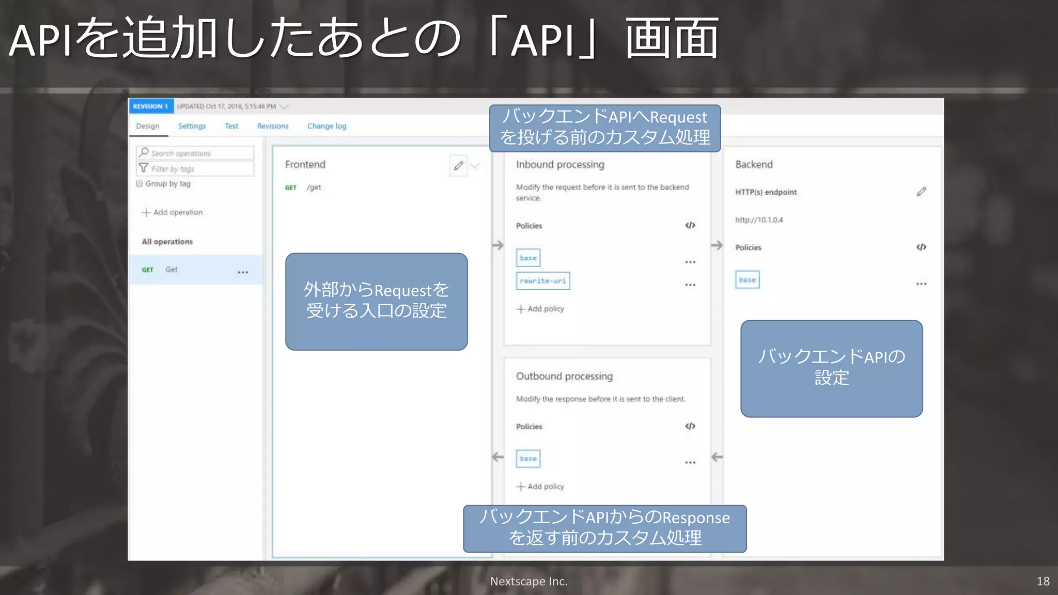Open Outbound processing policy code editor

point(690,426)
